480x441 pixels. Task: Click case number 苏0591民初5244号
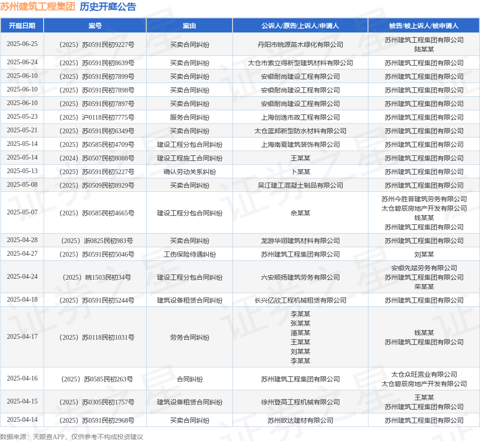(x=97, y=301)
